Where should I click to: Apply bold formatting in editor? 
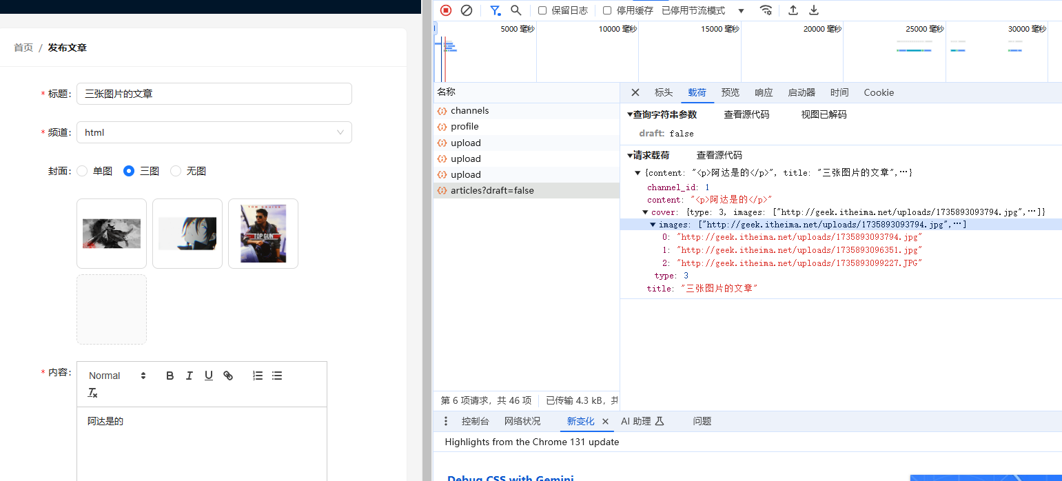[x=170, y=376]
